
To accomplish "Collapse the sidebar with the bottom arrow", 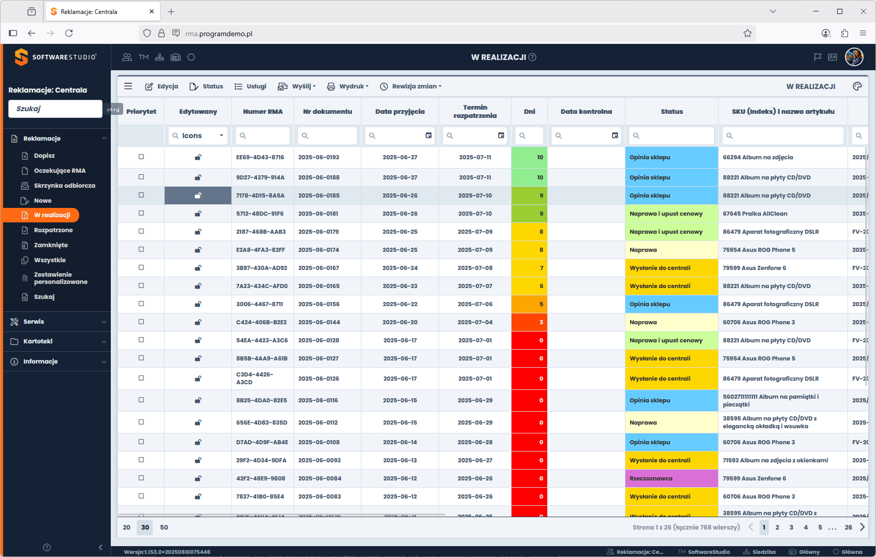I will (x=100, y=547).
